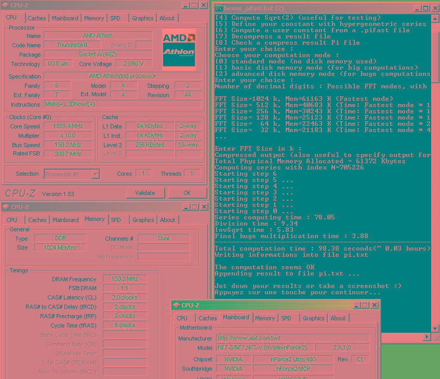
Task: Click the Series computing time 78.05 line
Action: click(275, 217)
